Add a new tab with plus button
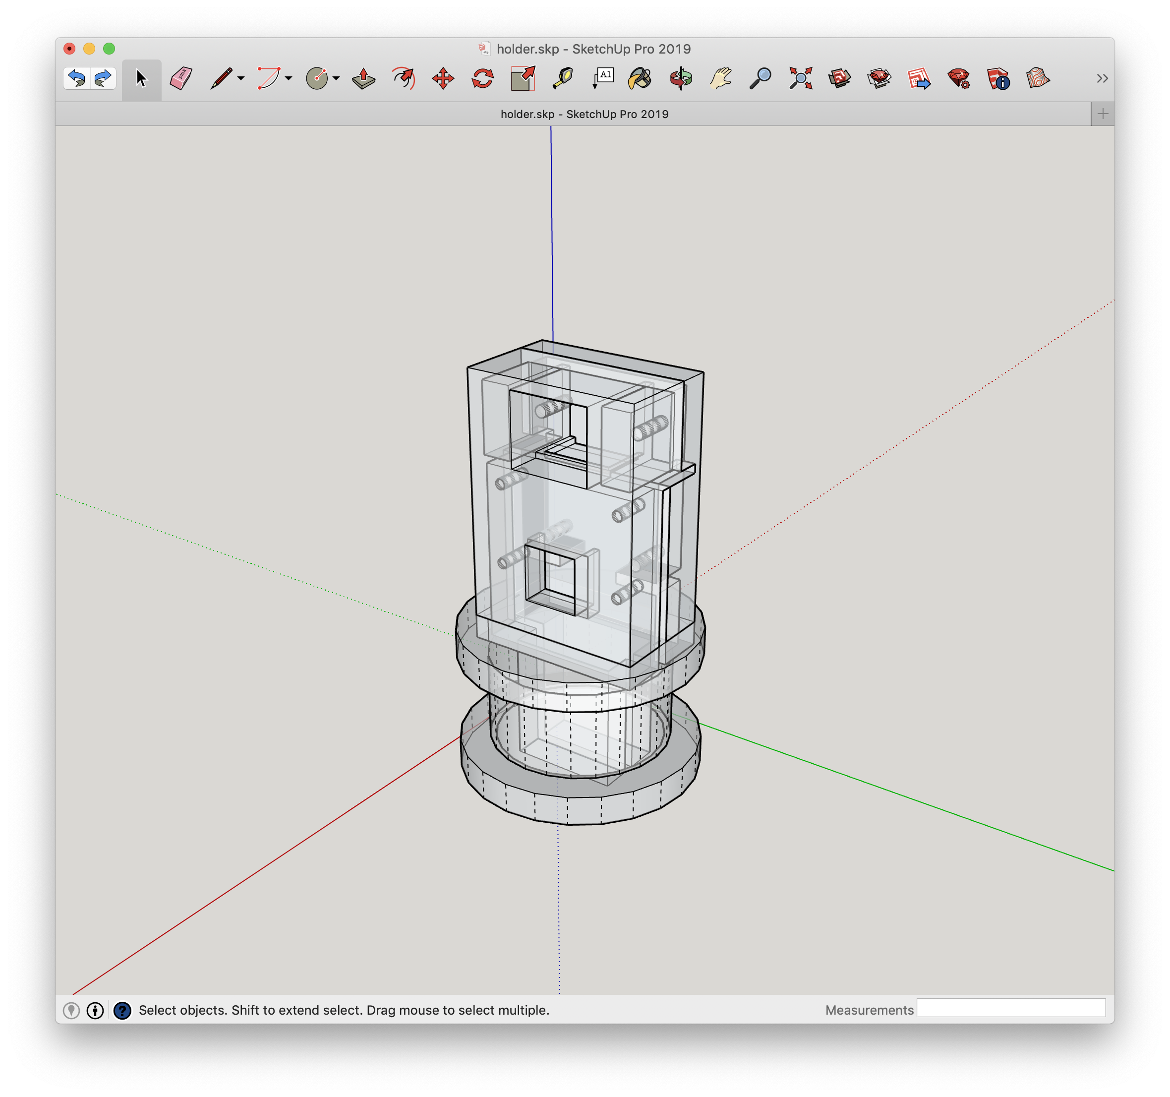 [x=1102, y=114]
